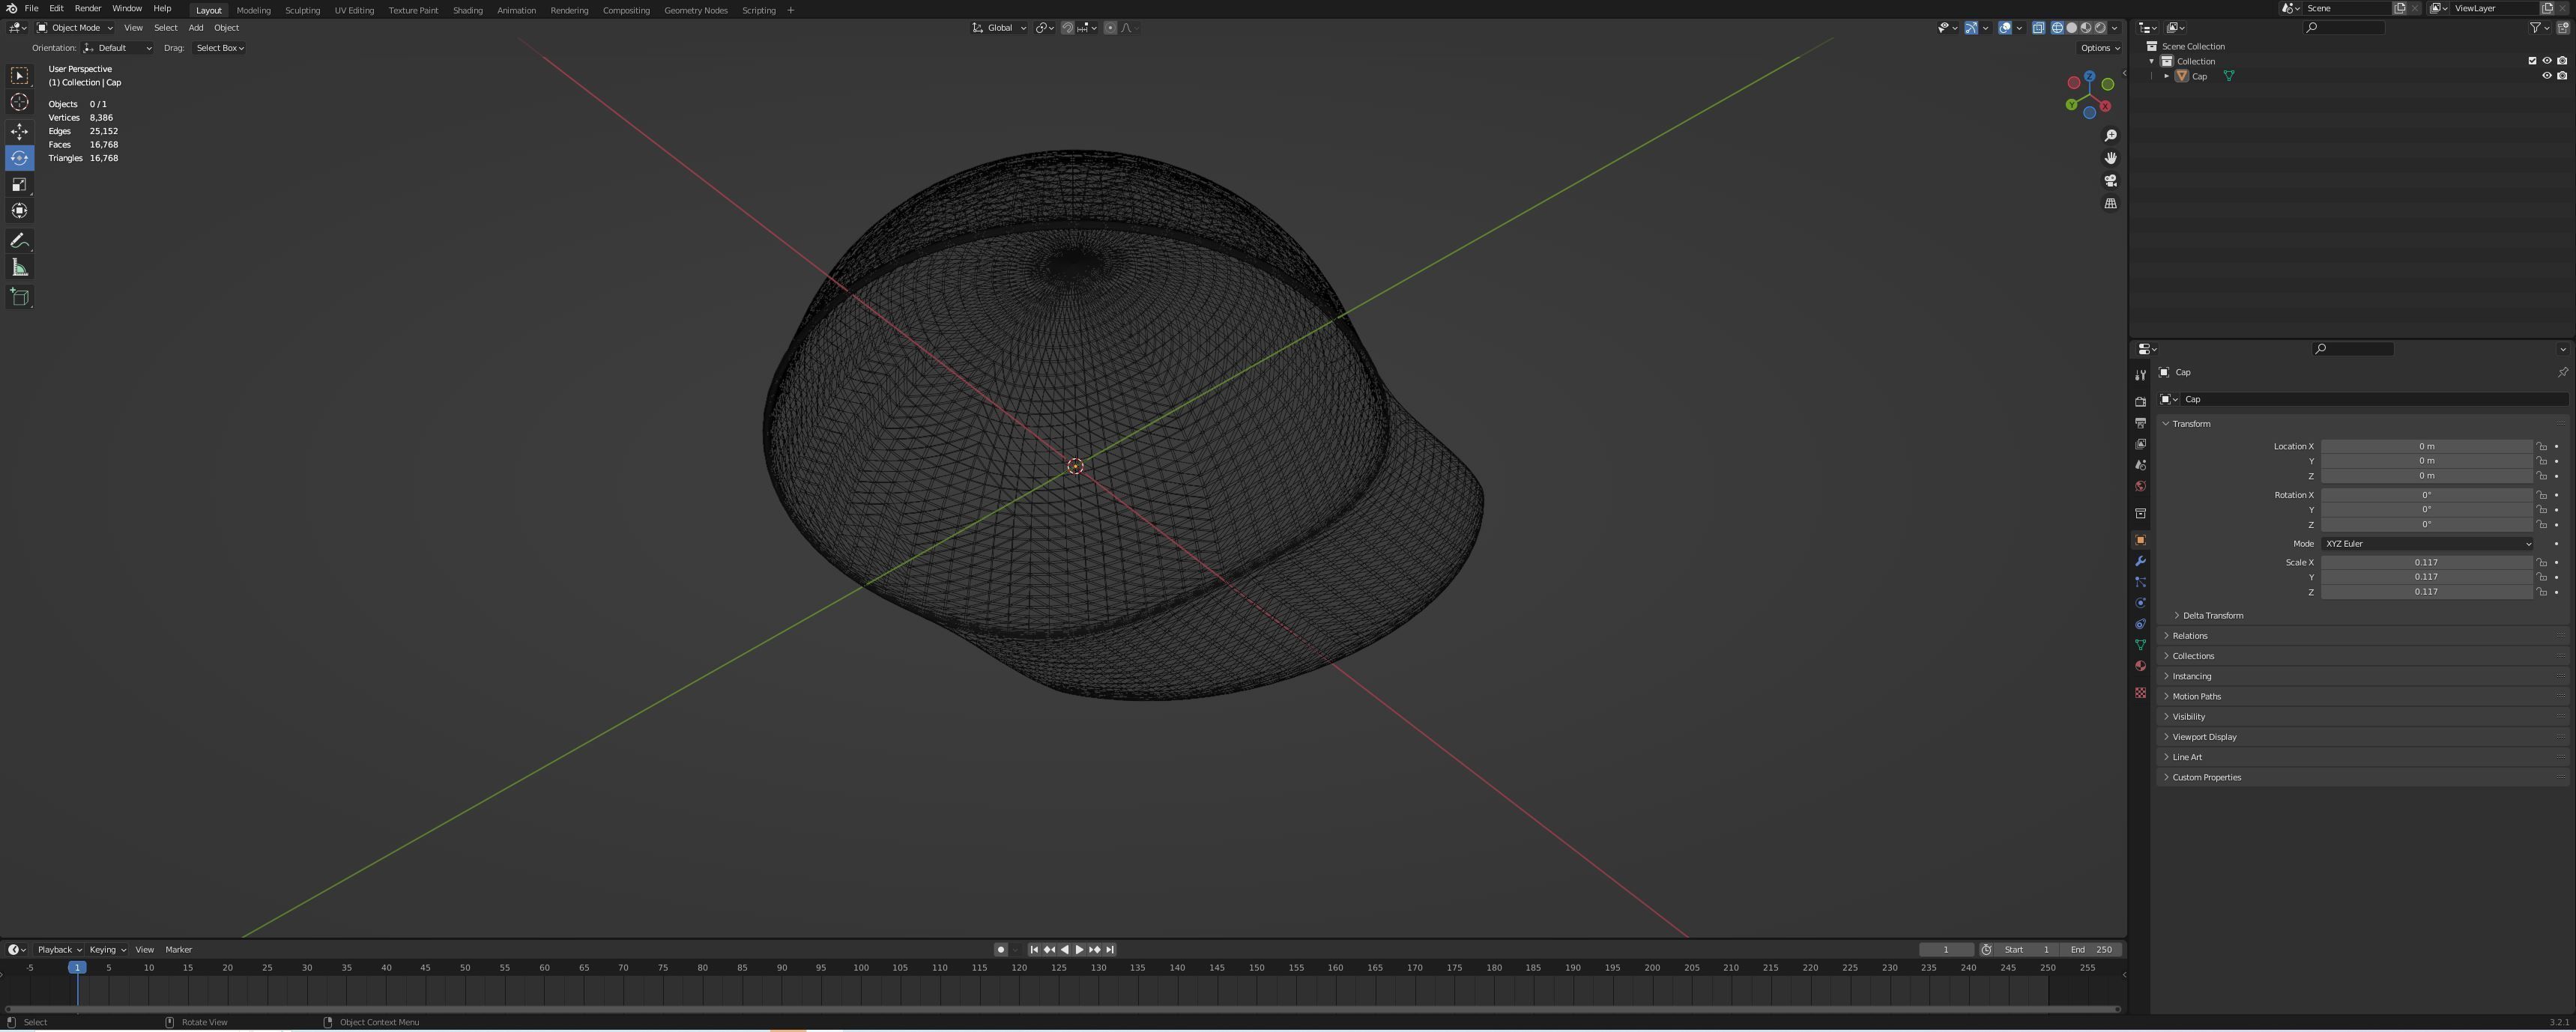This screenshot has width=2576, height=1032.
Task: Open the viewport Options button
Action: point(2099,48)
